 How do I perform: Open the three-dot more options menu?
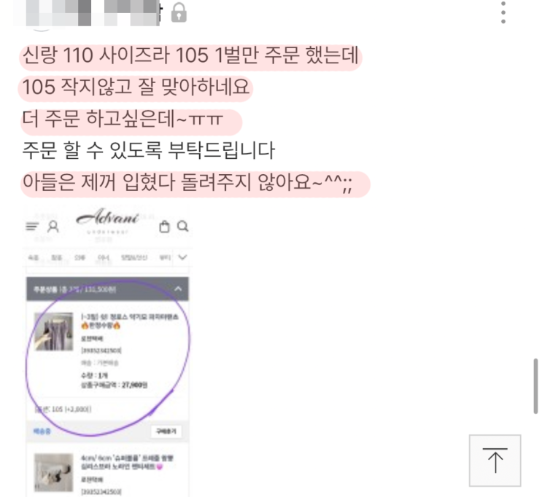tap(503, 12)
